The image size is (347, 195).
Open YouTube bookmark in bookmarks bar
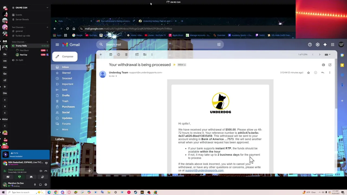pyautogui.click(x=91, y=35)
